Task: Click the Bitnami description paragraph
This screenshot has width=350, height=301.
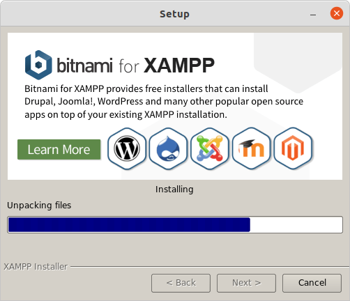Action: point(164,102)
